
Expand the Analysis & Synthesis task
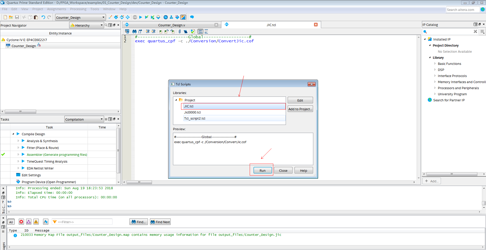pos(18,141)
